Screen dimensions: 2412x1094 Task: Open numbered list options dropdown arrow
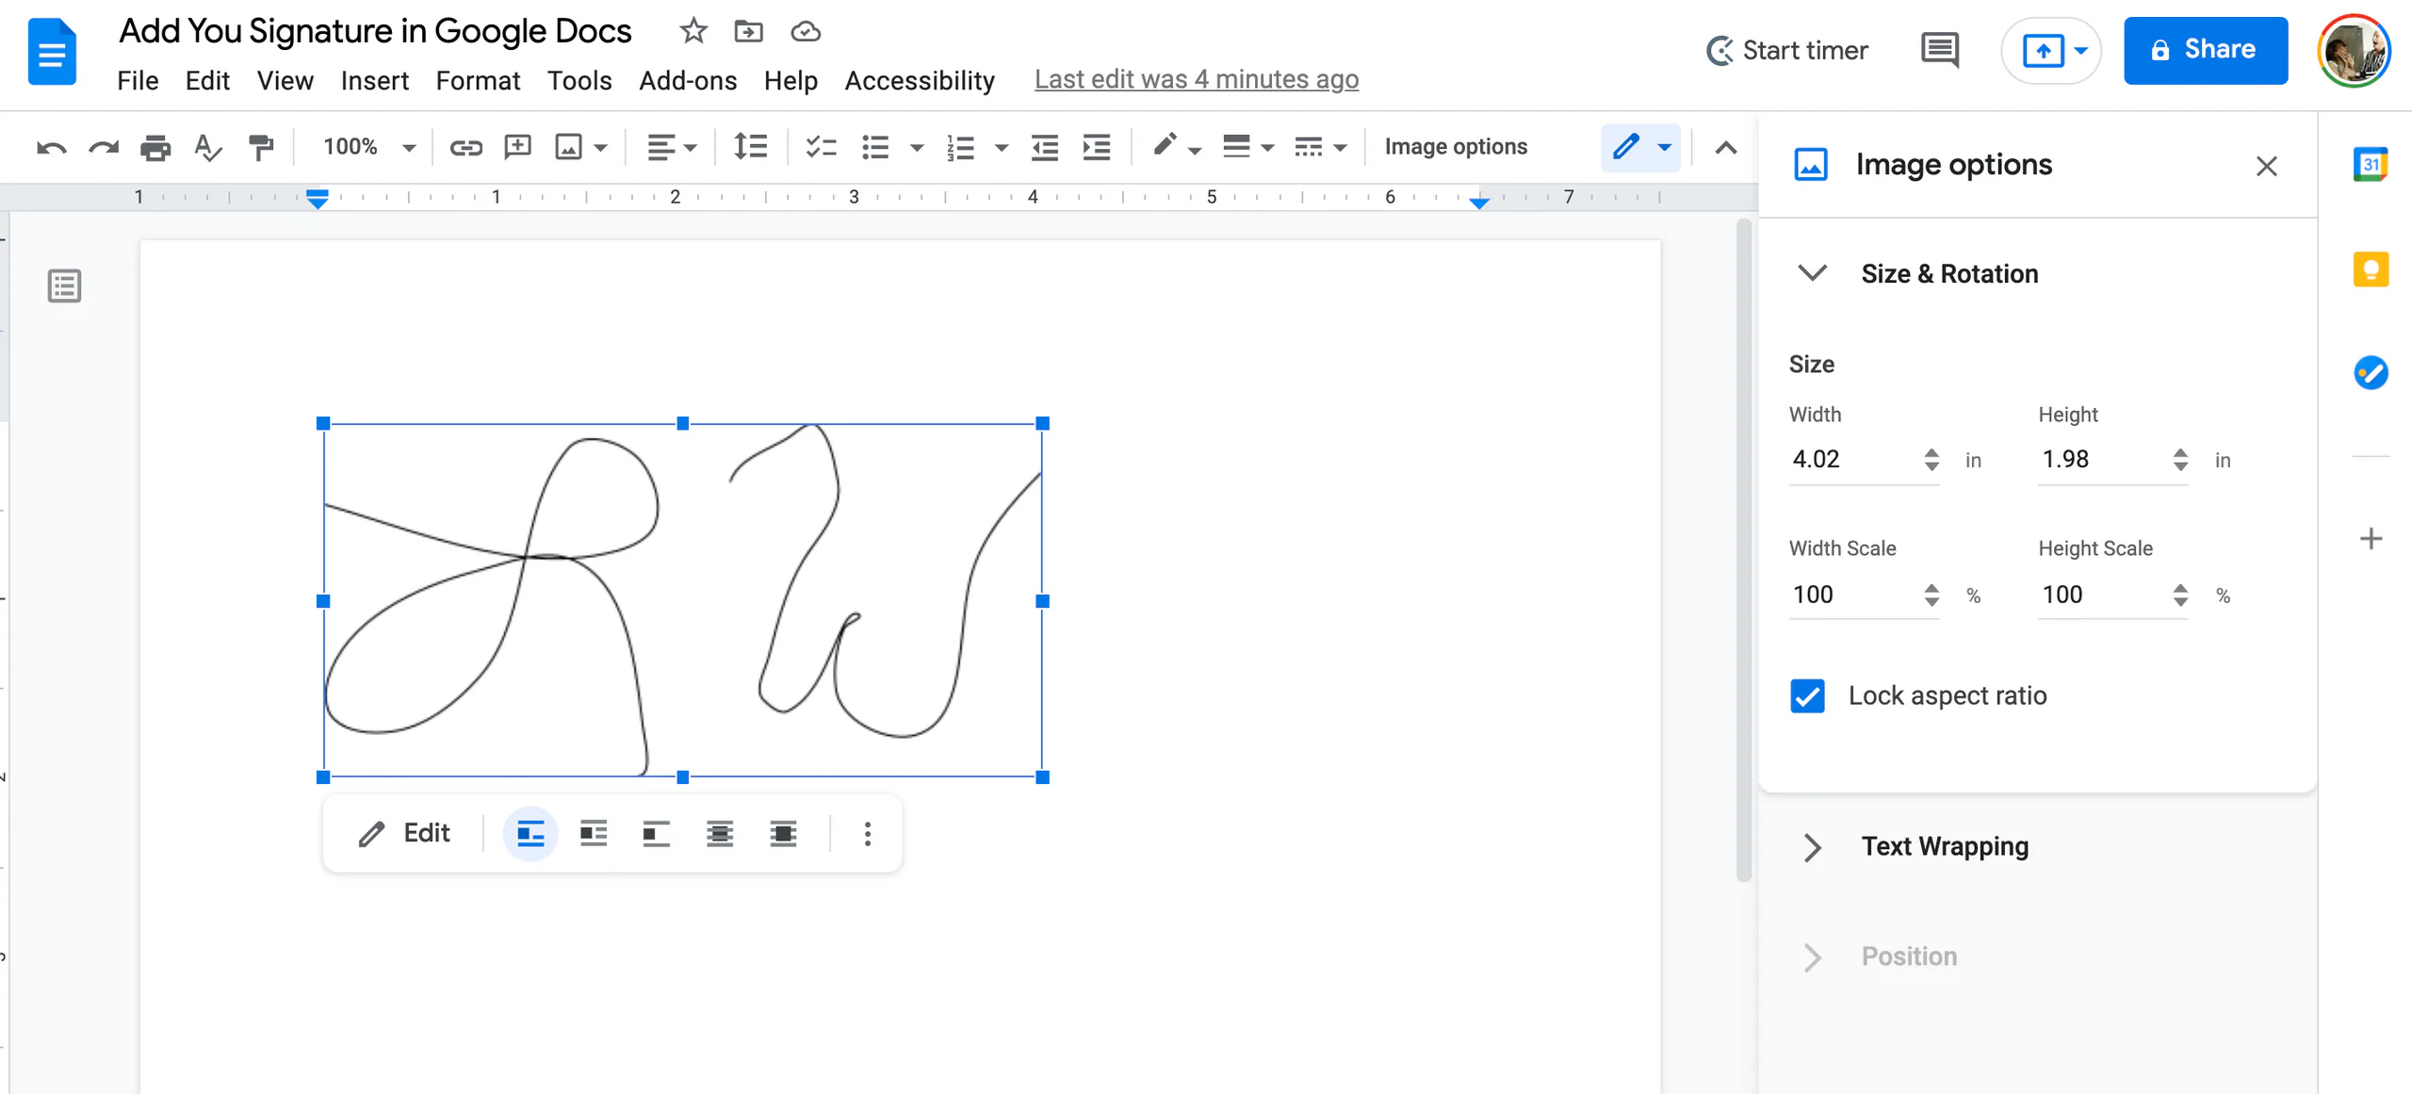tap(1002, 148)
